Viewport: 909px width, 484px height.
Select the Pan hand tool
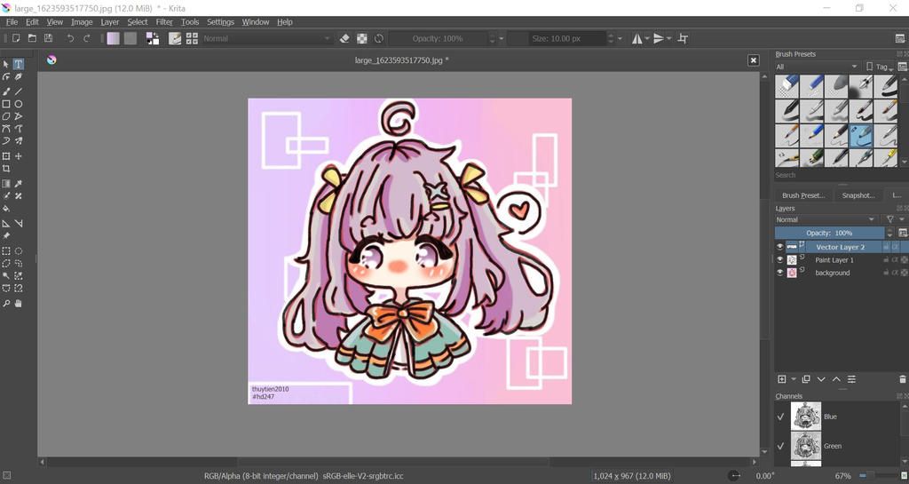click(19, 303)
